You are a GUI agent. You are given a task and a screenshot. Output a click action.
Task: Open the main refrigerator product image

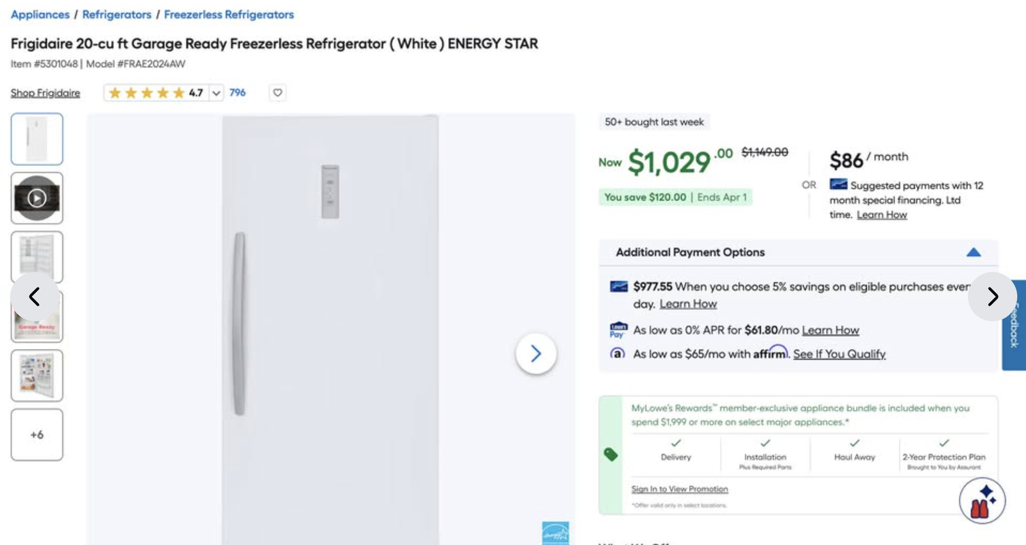pos(331,329)
